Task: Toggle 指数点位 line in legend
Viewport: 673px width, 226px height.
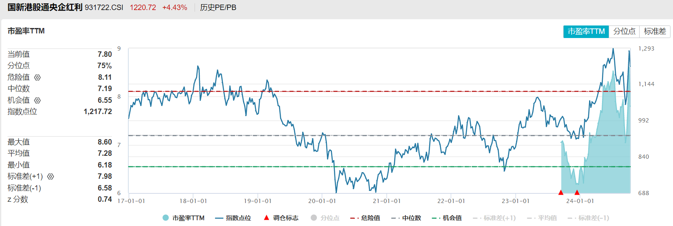Action: point(233,218)
